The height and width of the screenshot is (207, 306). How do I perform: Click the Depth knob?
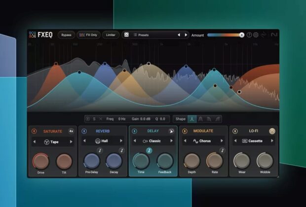pos(192,161)
